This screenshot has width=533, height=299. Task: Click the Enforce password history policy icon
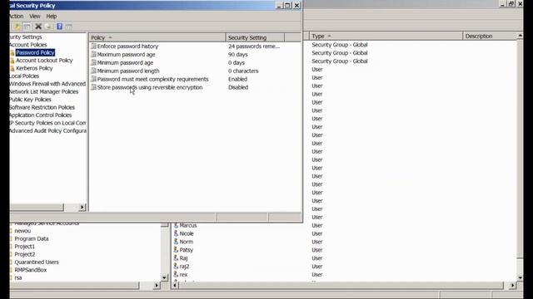tap(93, 47)
